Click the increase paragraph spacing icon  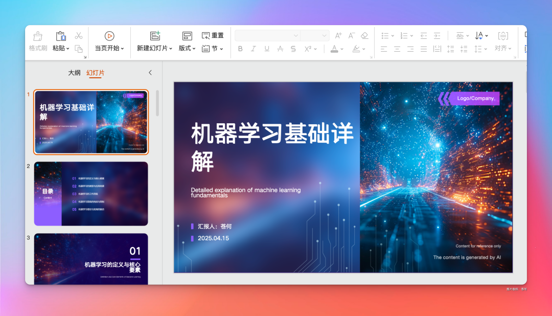click(x=450, y=49)
